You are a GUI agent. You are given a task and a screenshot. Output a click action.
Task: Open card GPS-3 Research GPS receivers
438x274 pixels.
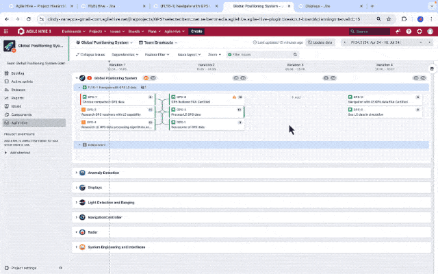(117, 112)
